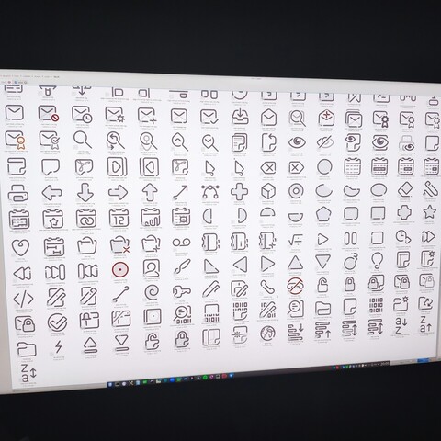Select the phone handset icon file
Screen dimensions: 441x441
[x=267, y=287]
